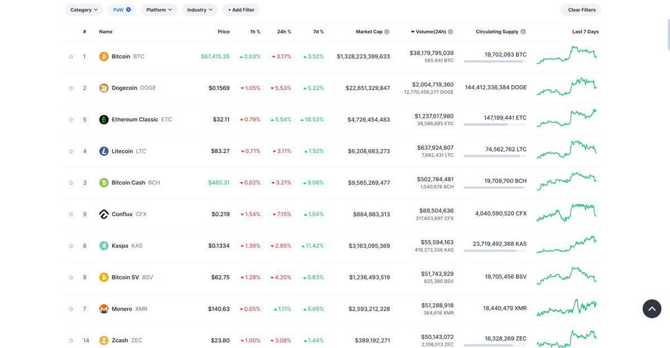Click Dogecoin volume $2,004,719,360
The image size is (670, 348).
point(433,84)
